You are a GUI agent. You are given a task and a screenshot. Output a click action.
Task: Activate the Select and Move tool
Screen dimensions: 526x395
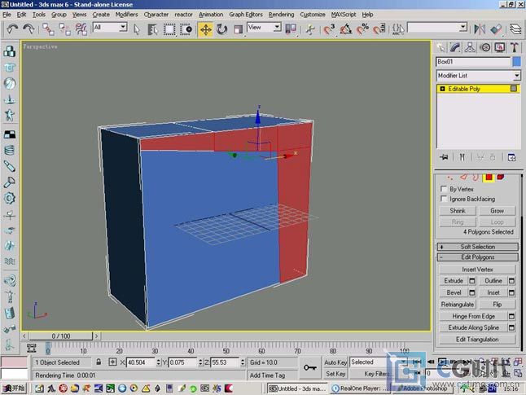205,29
